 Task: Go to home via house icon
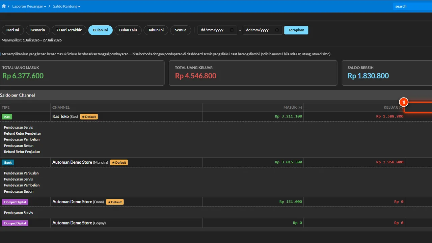[x=4, y=6]
